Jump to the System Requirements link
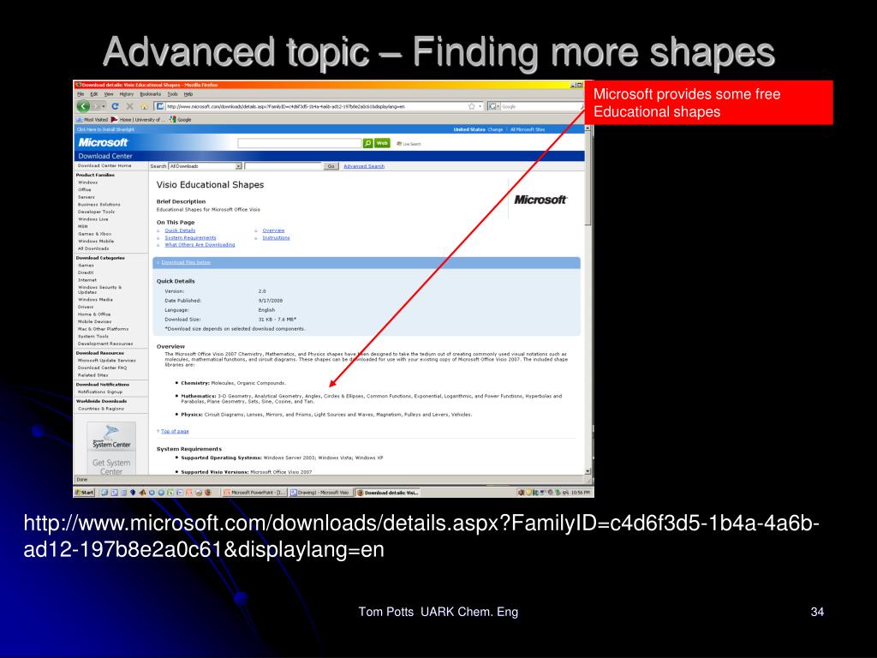 click(190, 238)
